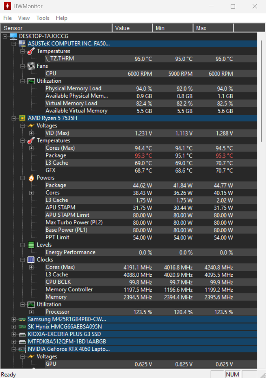Click the DESKTOP-TAJOCCG computer icon
Screen dimensions: 266x378
coord(13,36)
